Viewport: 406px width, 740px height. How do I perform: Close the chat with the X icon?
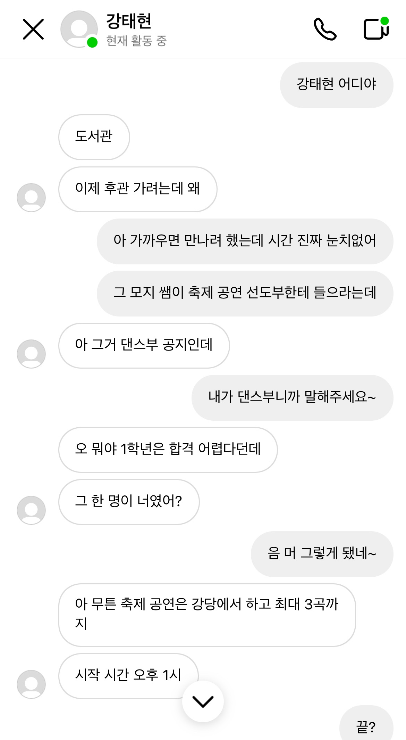(x=33, y=29)
